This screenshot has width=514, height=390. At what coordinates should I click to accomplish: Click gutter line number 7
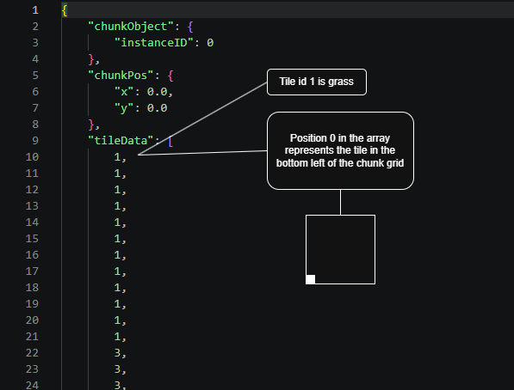(x=35, y=108)
